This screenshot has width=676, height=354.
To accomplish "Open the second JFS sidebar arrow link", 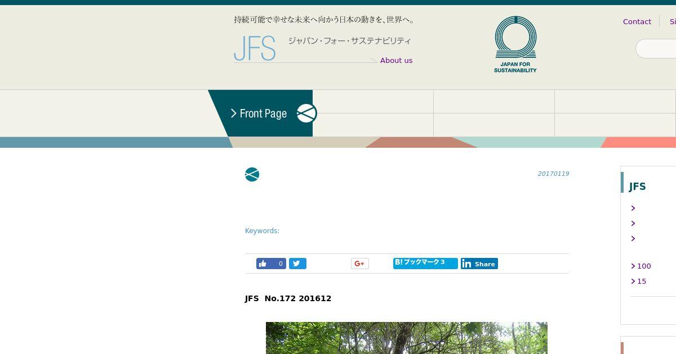I will [633, 223].
